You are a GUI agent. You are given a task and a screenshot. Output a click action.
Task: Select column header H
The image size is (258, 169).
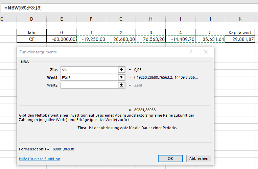tap(150, 19)
